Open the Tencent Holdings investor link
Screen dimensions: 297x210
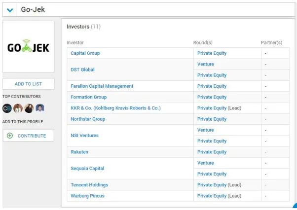click(x=89, y=185)
